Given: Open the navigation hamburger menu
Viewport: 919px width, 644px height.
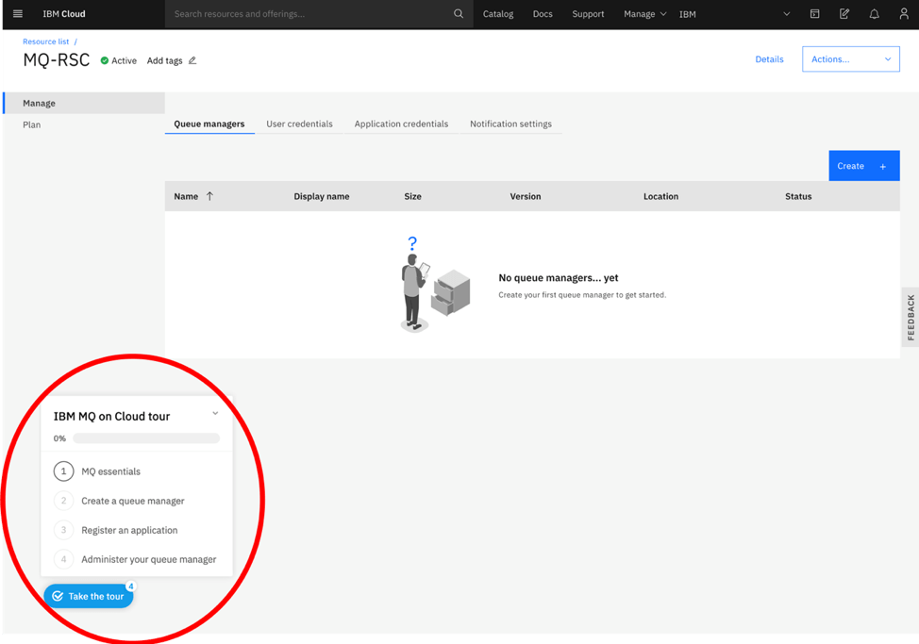Looking at the screenshot, I should [17, 14].
